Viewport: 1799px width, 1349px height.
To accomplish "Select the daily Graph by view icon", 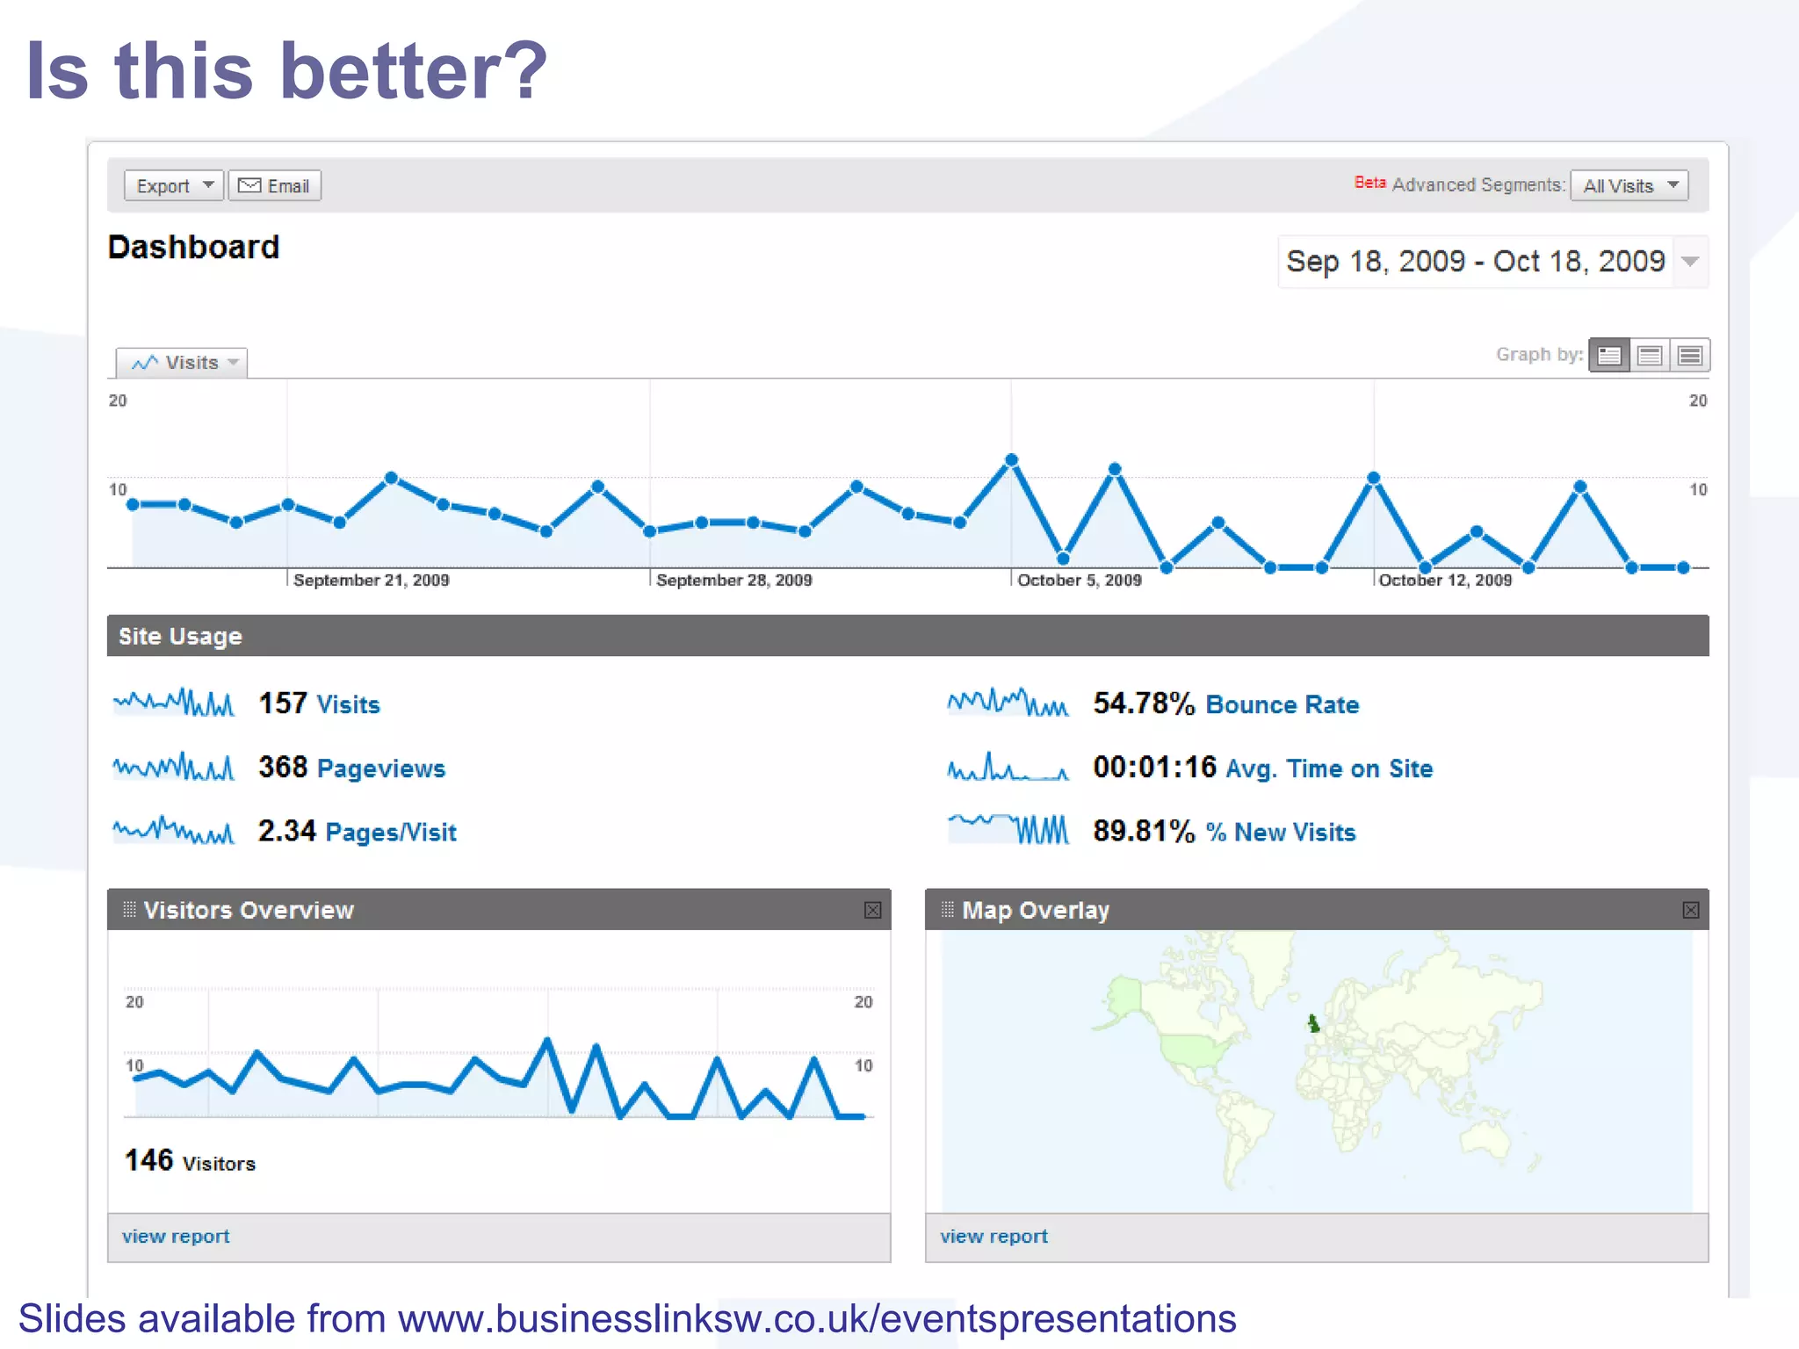I will (1609, 355).
